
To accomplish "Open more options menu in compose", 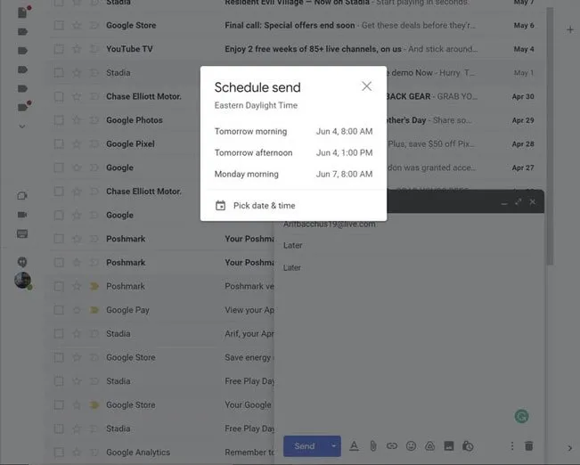I will [x=511, y=446].
